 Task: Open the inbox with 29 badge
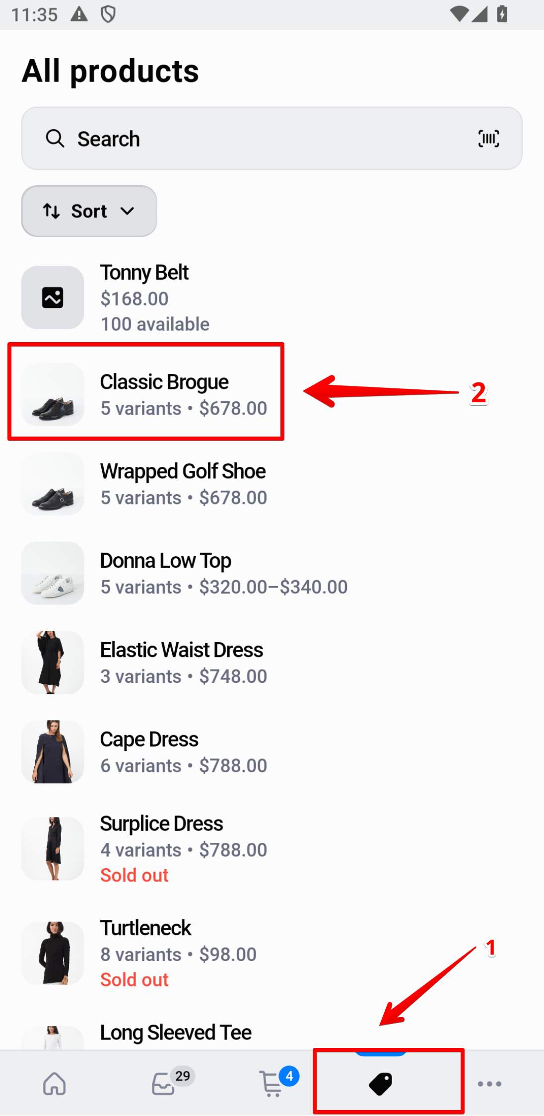[x=164, y=1083]
